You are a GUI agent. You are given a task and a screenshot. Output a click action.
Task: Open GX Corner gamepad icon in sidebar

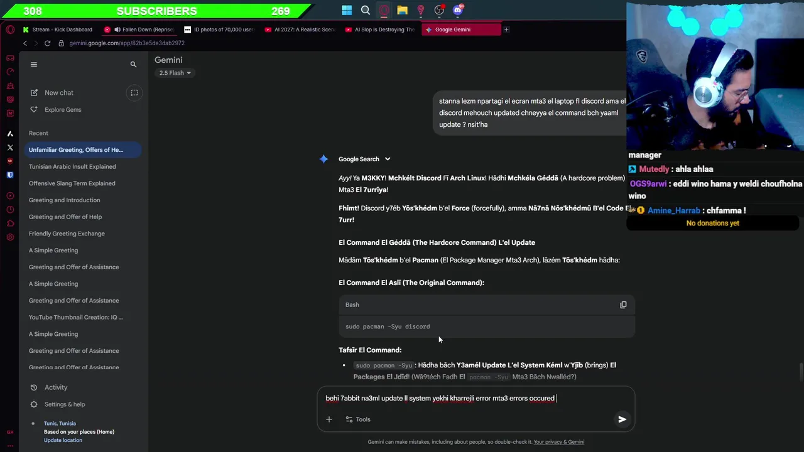10,58
